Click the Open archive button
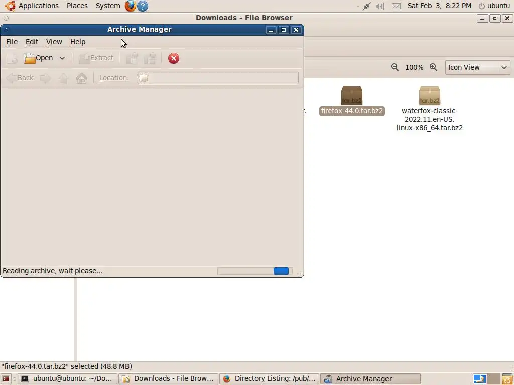 pyautogui.click(x=38, y=58)
